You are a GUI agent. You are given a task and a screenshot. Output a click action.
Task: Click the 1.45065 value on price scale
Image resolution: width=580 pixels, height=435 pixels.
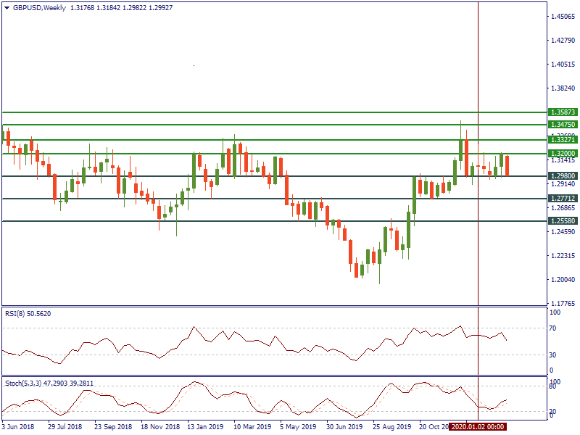[563, 17]
